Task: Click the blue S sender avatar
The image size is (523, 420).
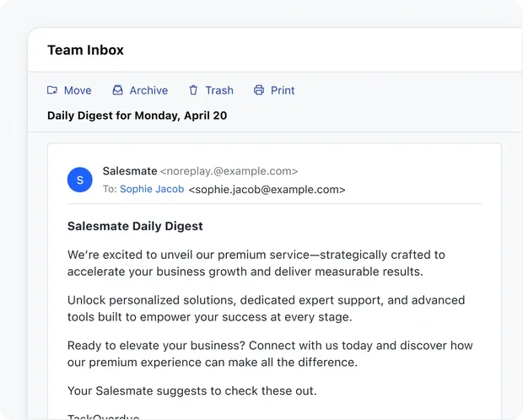Action: [80, 180]
